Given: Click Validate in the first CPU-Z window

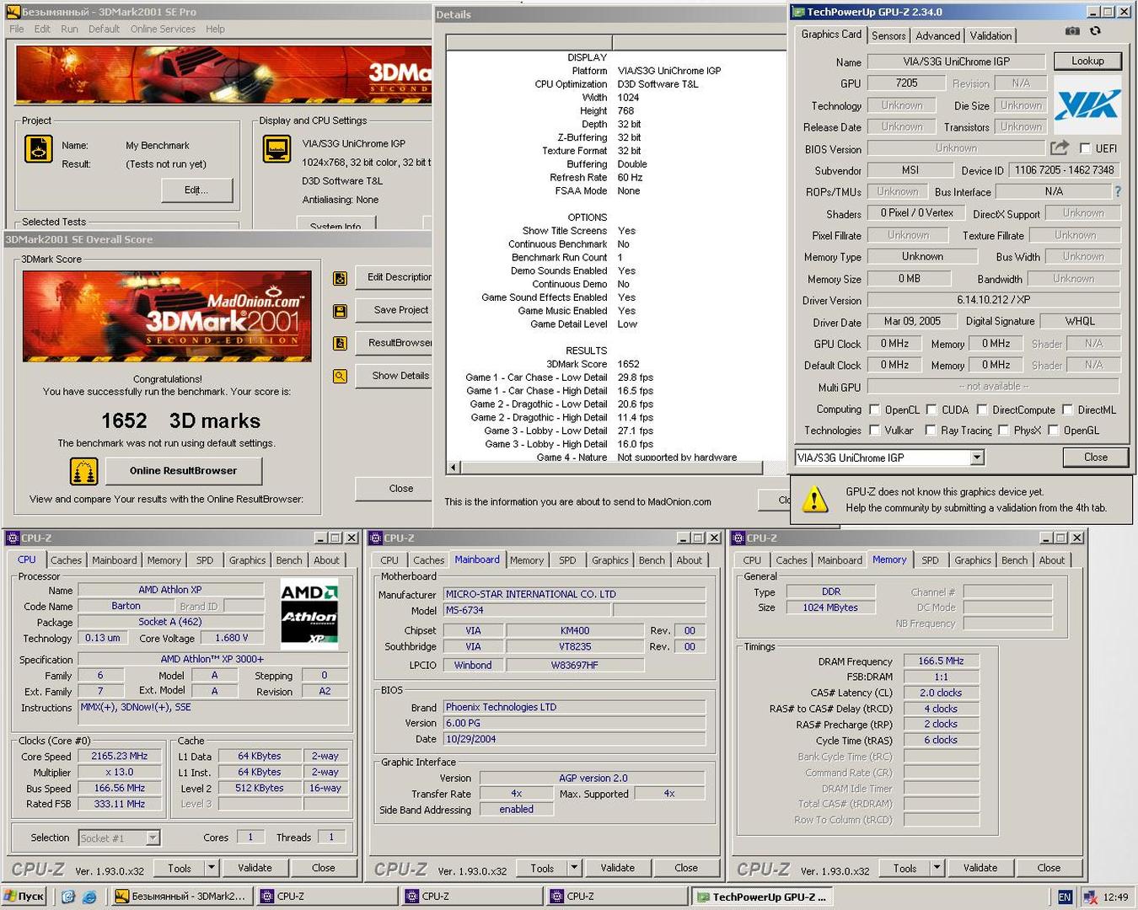Looking at the screenshot, I should pyautogui.click(x=255, y=867).
